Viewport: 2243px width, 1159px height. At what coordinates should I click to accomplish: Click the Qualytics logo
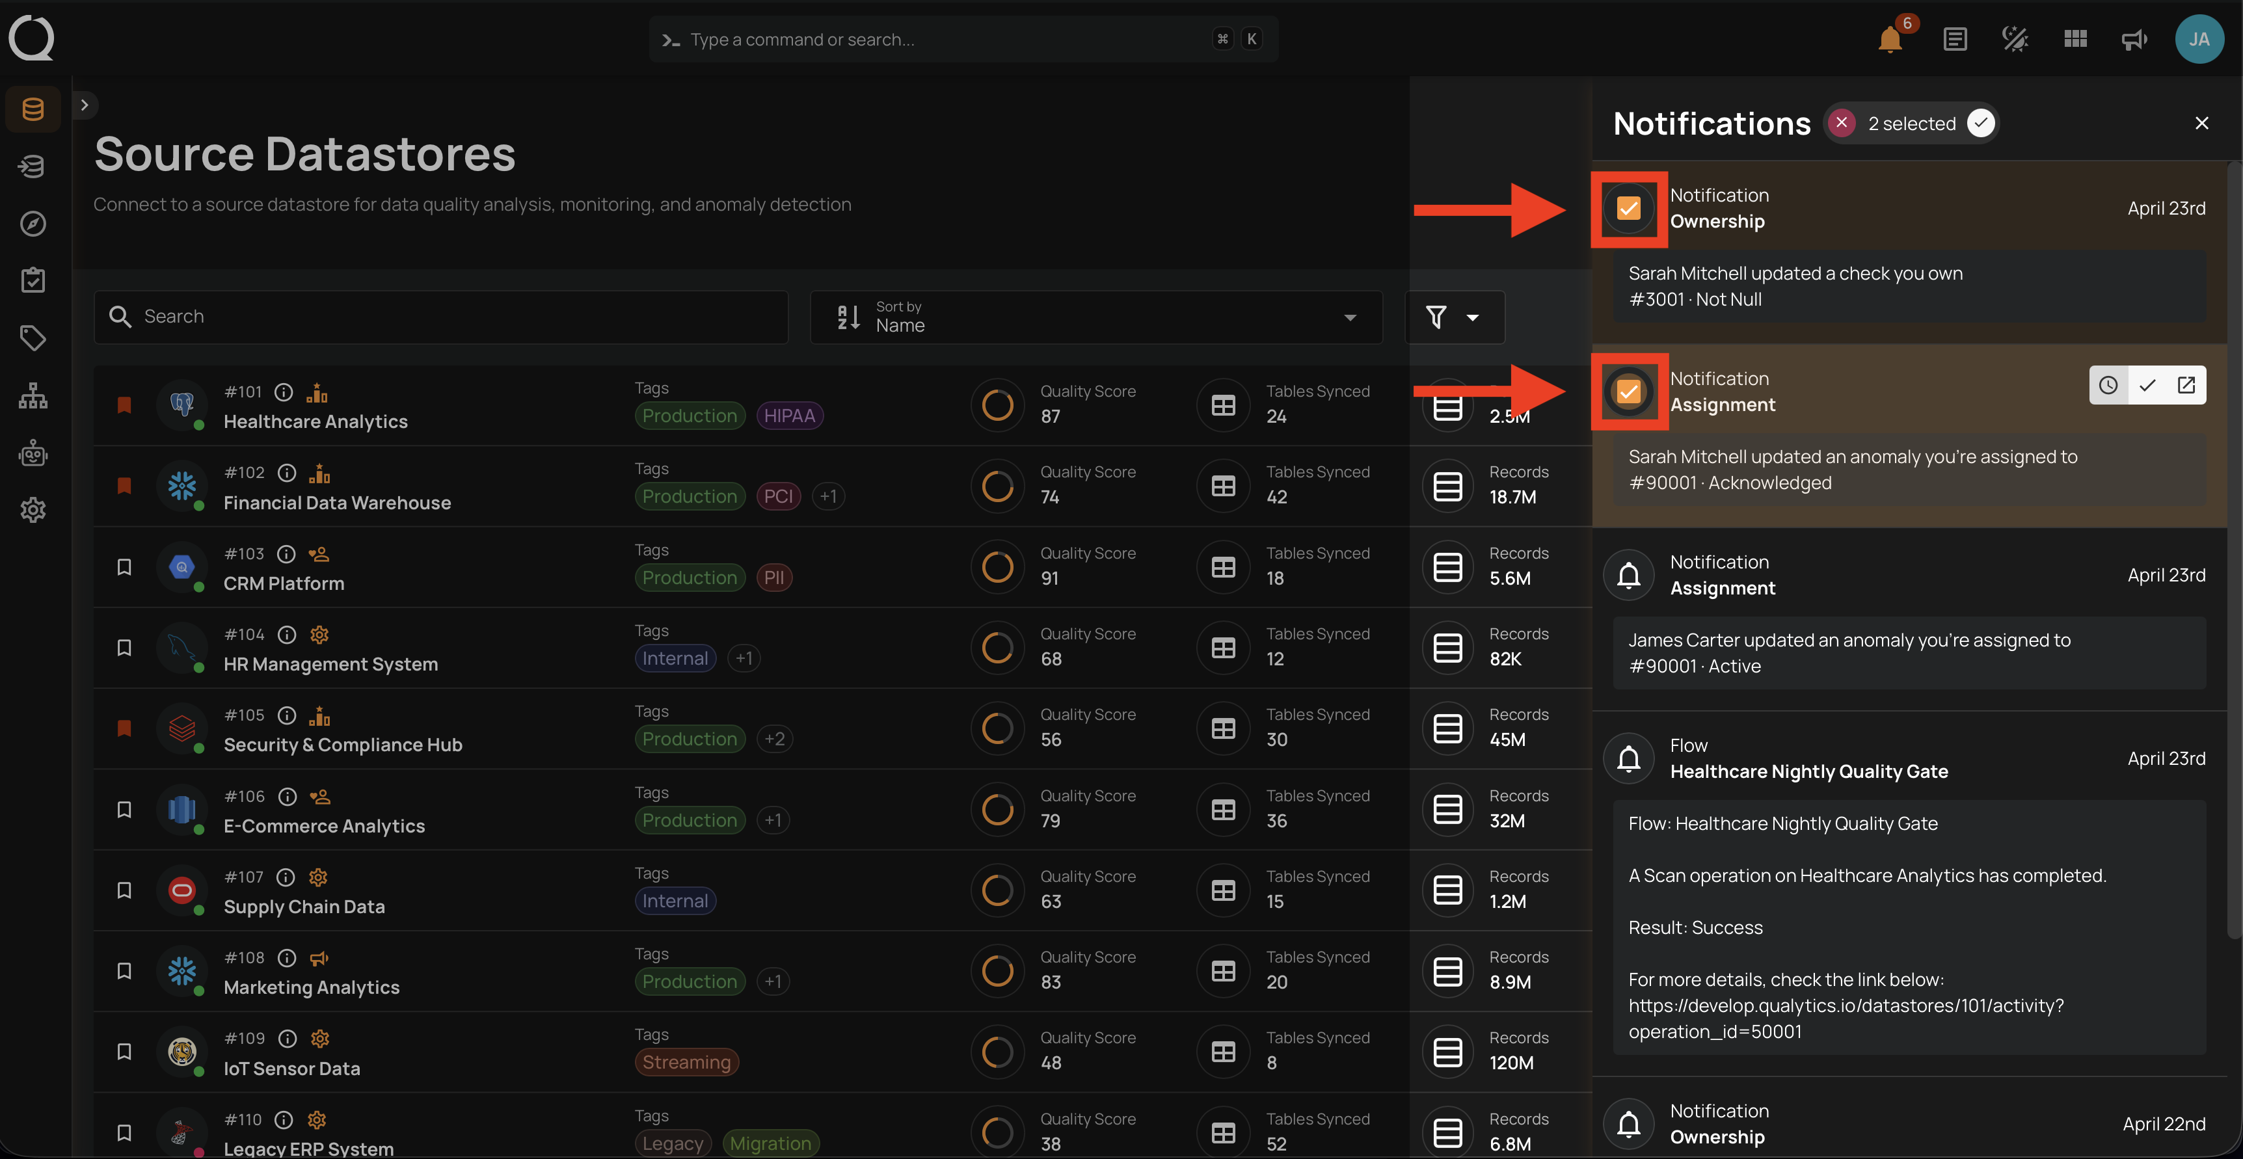(x=31, y=38)
